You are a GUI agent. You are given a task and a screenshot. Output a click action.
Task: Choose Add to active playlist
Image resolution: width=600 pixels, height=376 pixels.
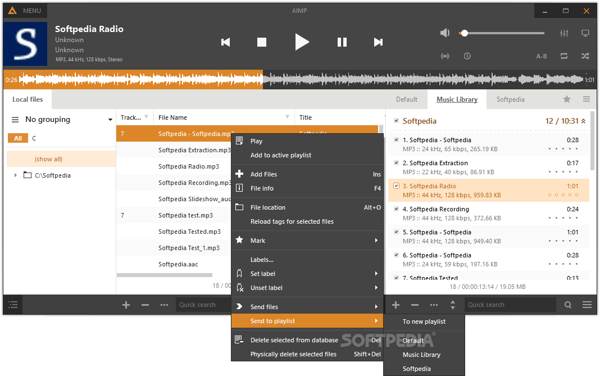point(307,155)
